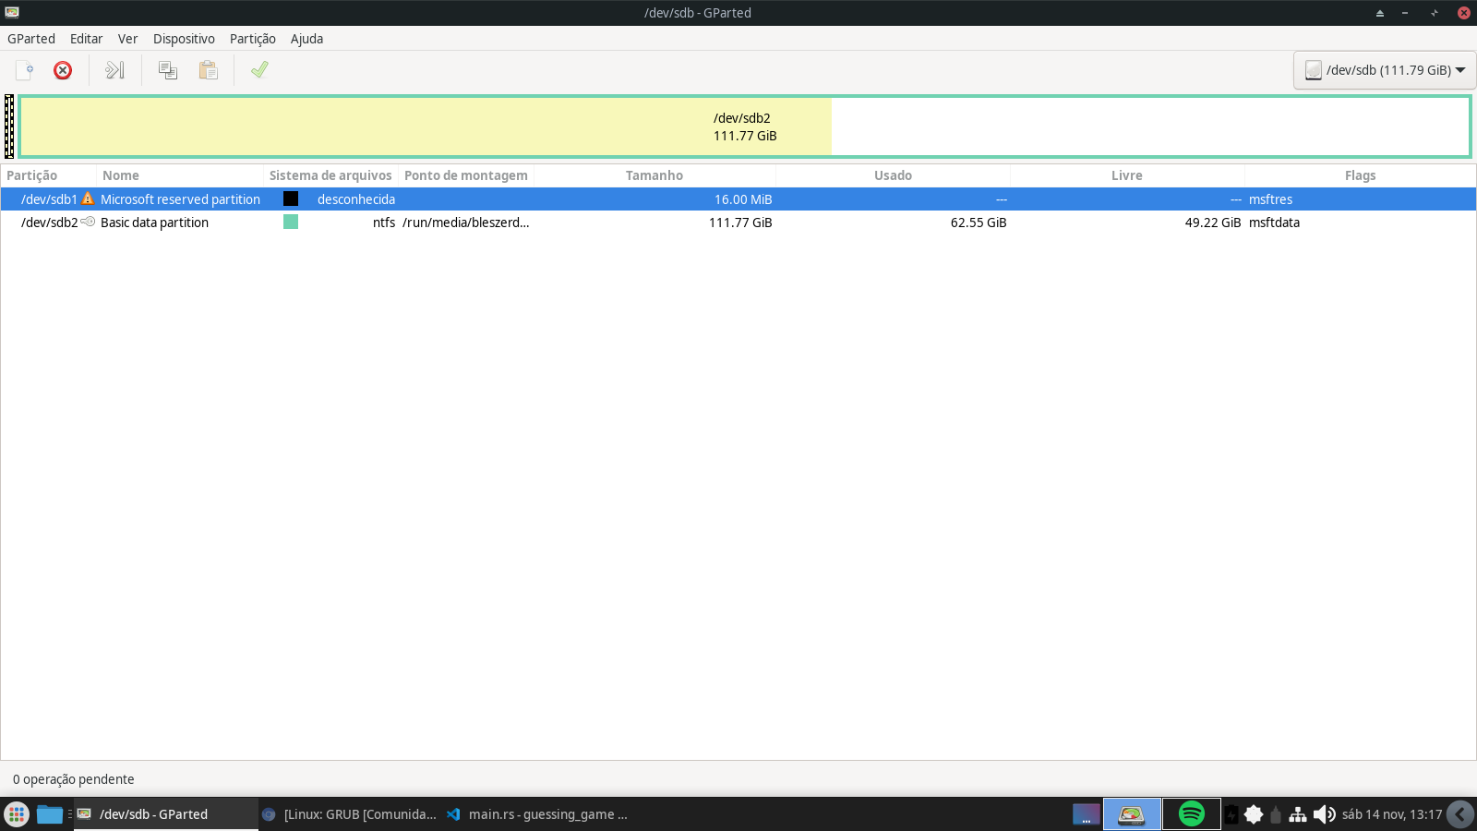Image resolution: width=1477 pixels, height=831 pixels.
Task: Click the 'msftdata' flag cell
Action: (1274, 223)
